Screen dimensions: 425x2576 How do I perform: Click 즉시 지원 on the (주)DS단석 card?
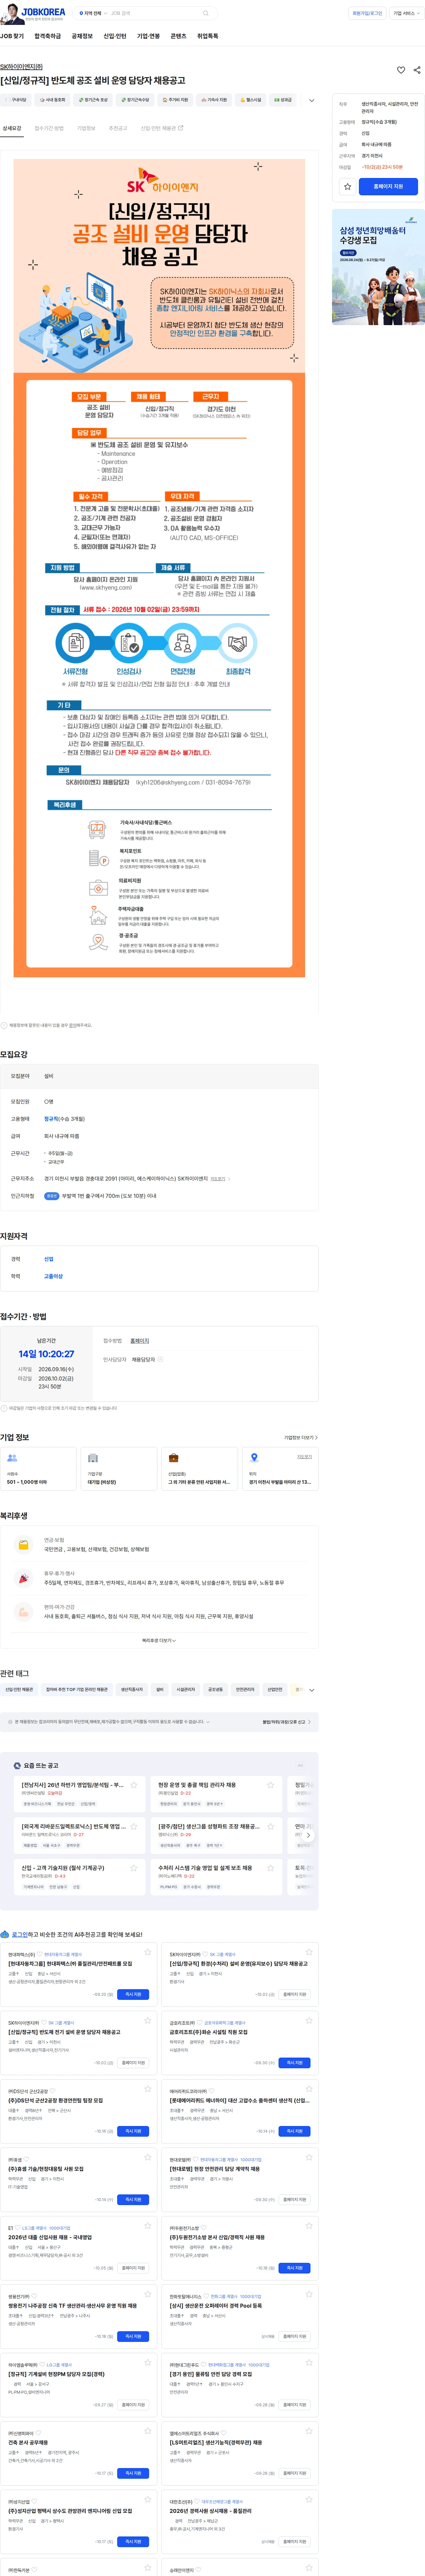133,2131
